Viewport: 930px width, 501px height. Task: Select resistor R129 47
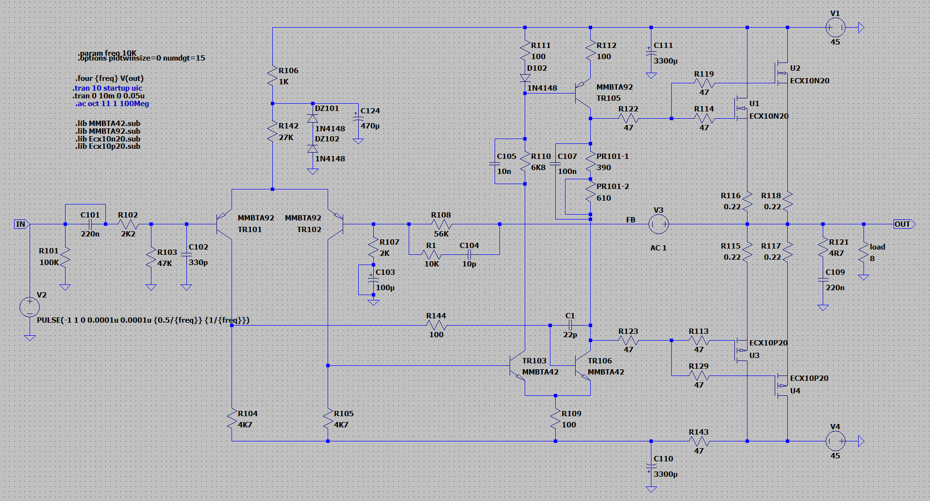tap(698, 376)
